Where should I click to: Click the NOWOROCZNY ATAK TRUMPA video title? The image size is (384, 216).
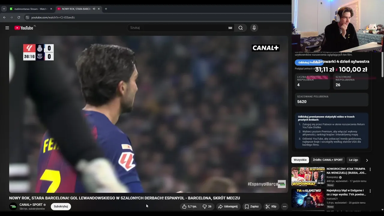pos(346,171)
